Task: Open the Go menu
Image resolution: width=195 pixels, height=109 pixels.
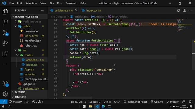Action: [x=52, y=3]
